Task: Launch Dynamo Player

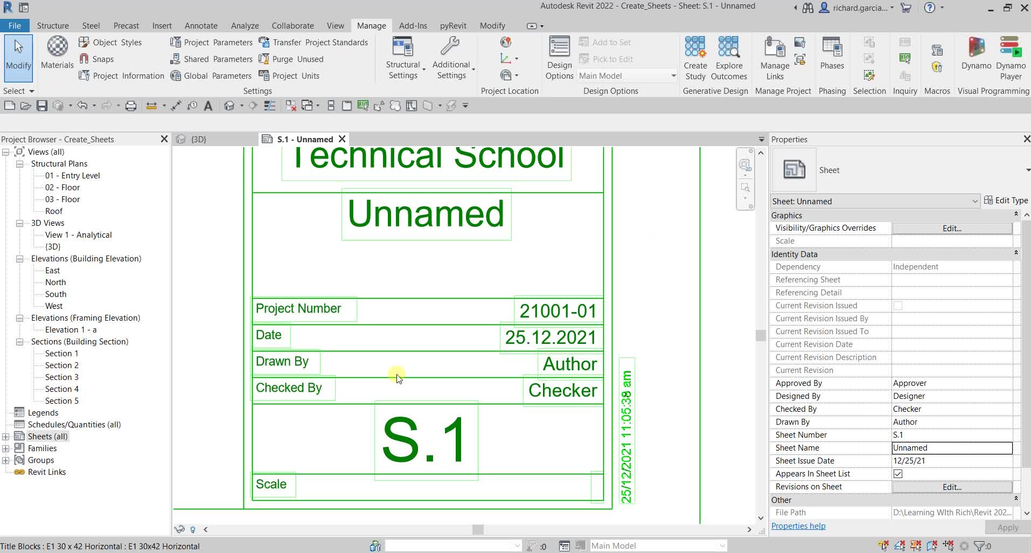Action: pos(1011,58)
